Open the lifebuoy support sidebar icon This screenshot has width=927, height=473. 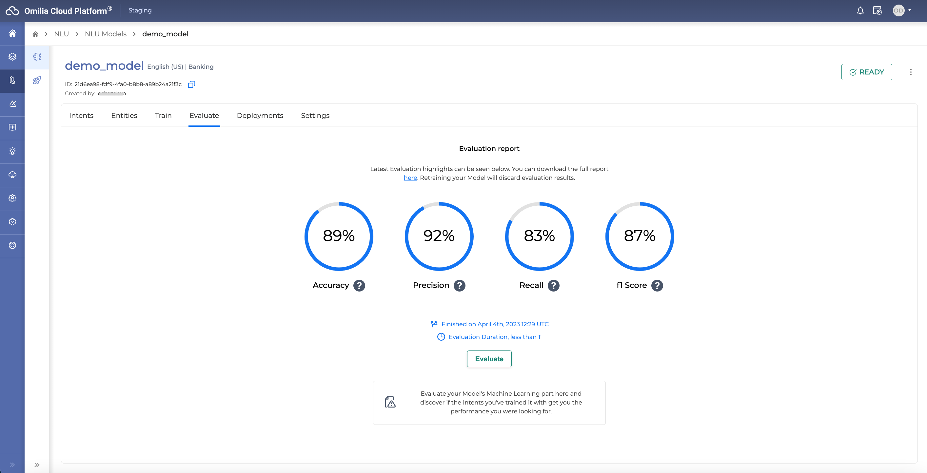[x=12, y=245]
